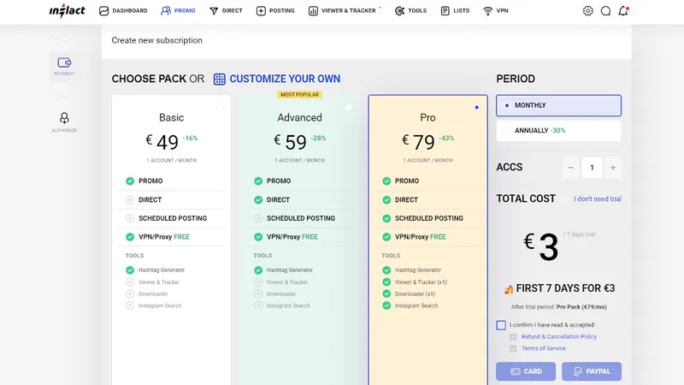Image resolution: width=684 pixels, height=385 pixels.
Task: Pay with the Card button
Action: coord(526,371)
